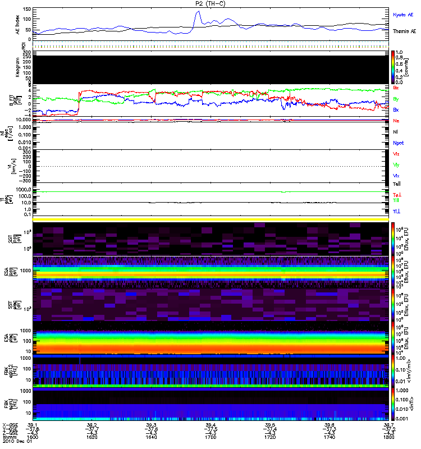
Task: Select the black Ni legend label
Action: tap(395, 132)
